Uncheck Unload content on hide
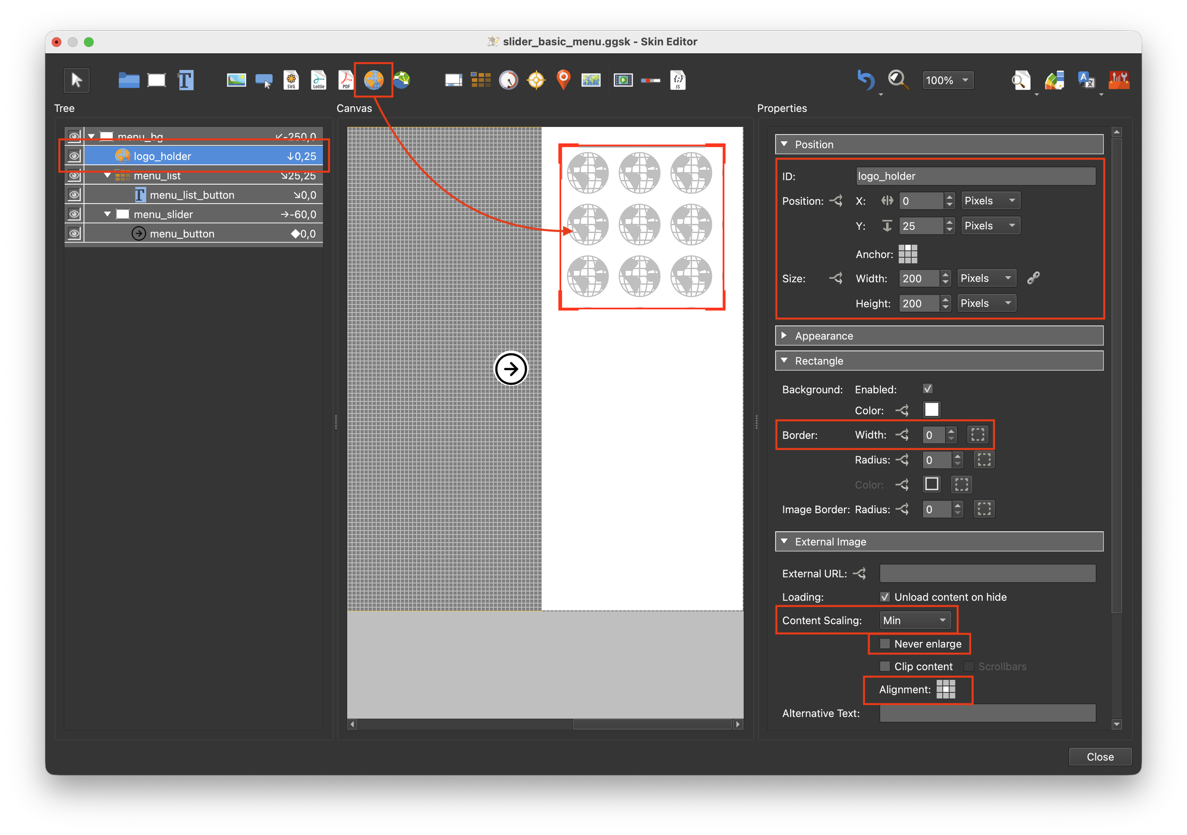1187x835 pixels. pyautogui.click(x=885, y=597)
